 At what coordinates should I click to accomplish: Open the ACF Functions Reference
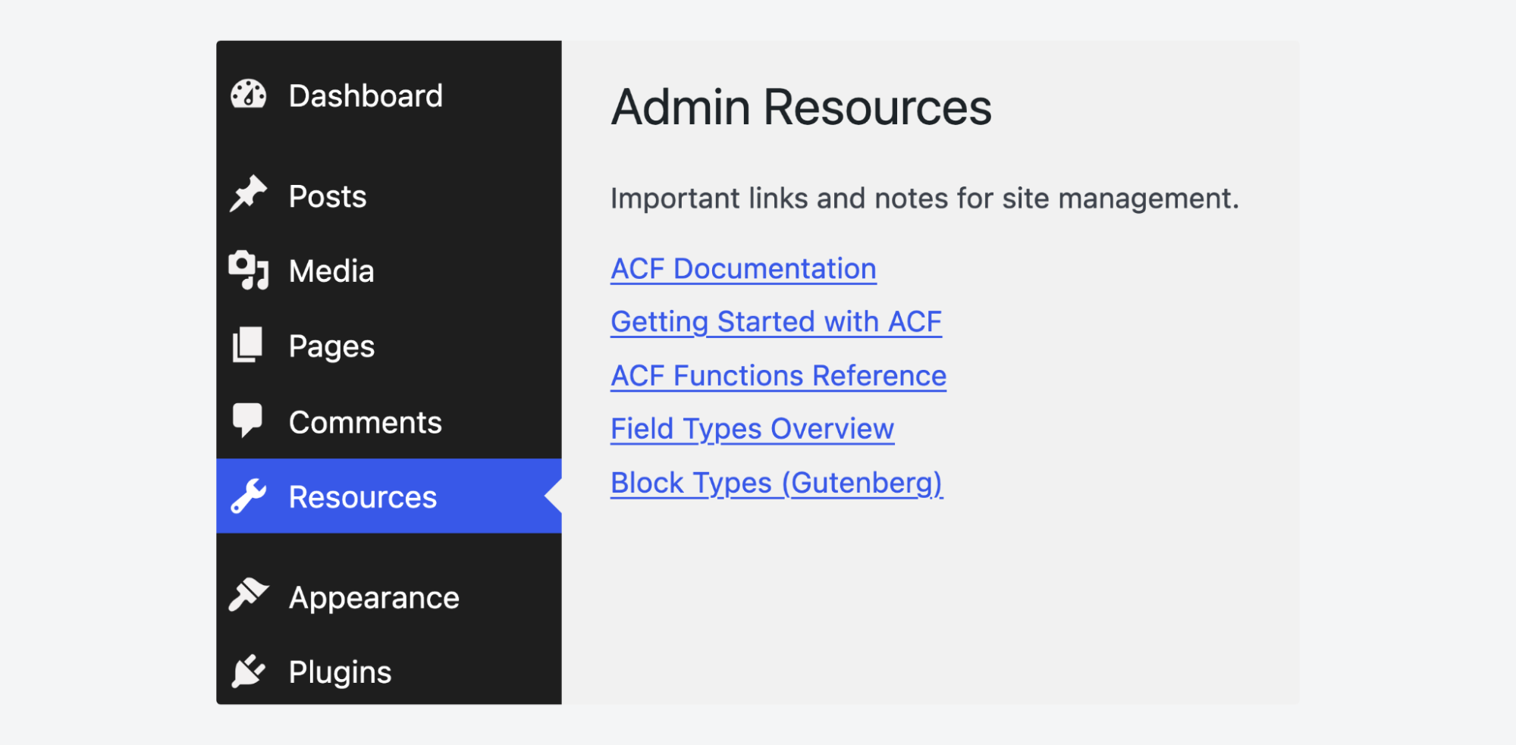pos(778,374)
